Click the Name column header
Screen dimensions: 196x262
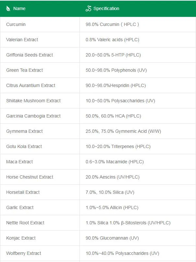pos(19,8)
